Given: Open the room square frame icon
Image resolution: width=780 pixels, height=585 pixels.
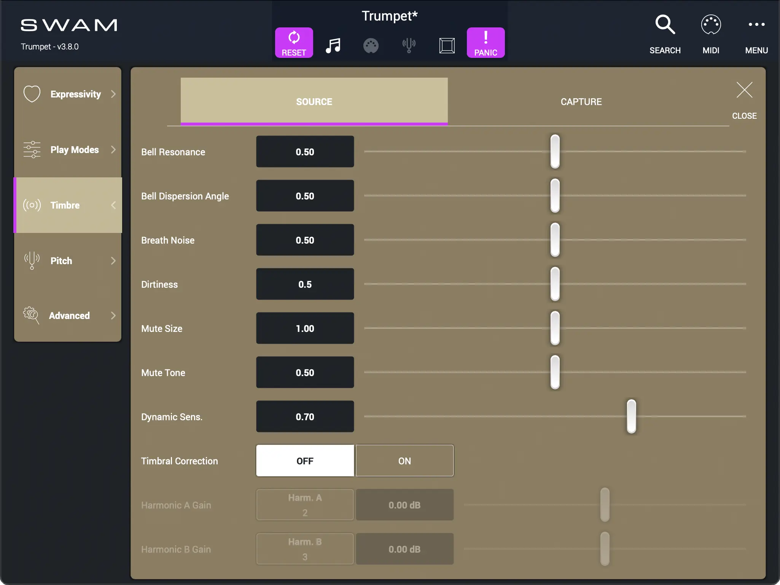Looking at the screenshot, I should 447,46.
